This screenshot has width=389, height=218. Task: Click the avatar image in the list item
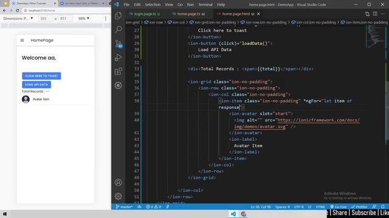26,99
